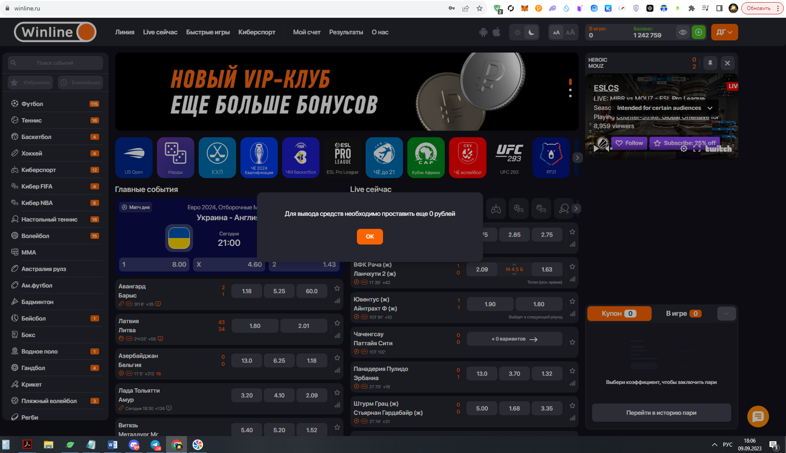Switch to the В игре tab
This screenshot has height=453, width=786.
point(683,314)
